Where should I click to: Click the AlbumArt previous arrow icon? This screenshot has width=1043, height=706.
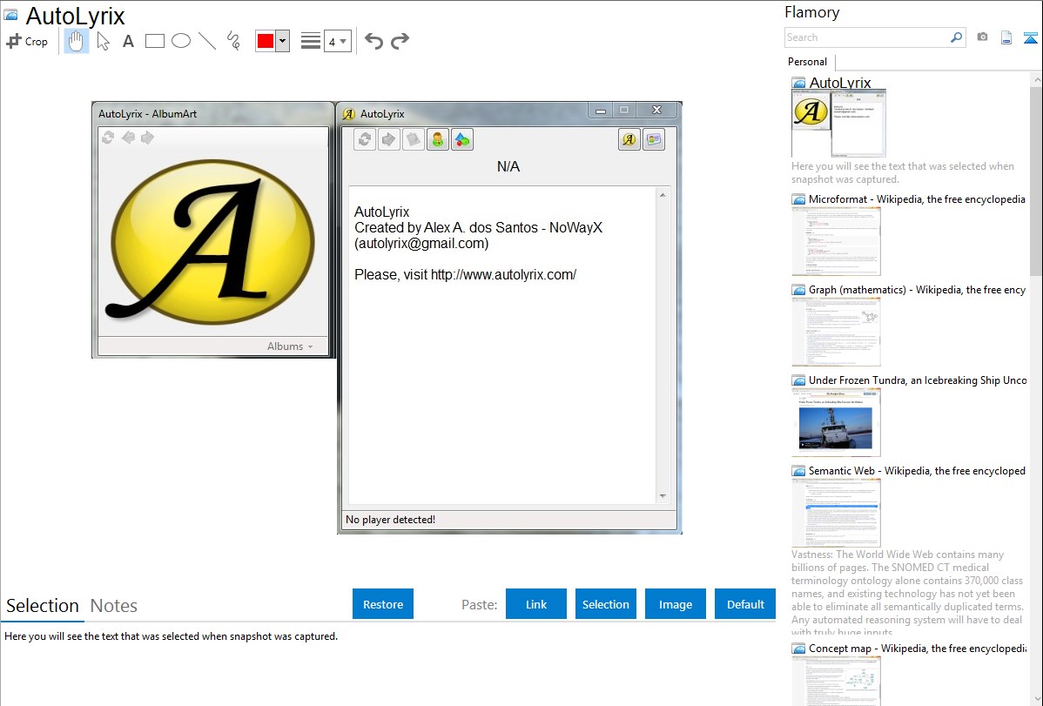(x=128, y=138)
